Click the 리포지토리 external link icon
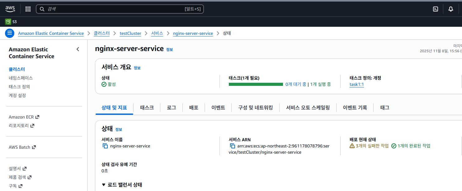 pos(32,126)
